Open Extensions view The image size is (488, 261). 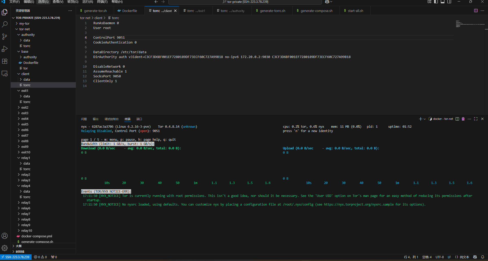click(x=5, y=61)
